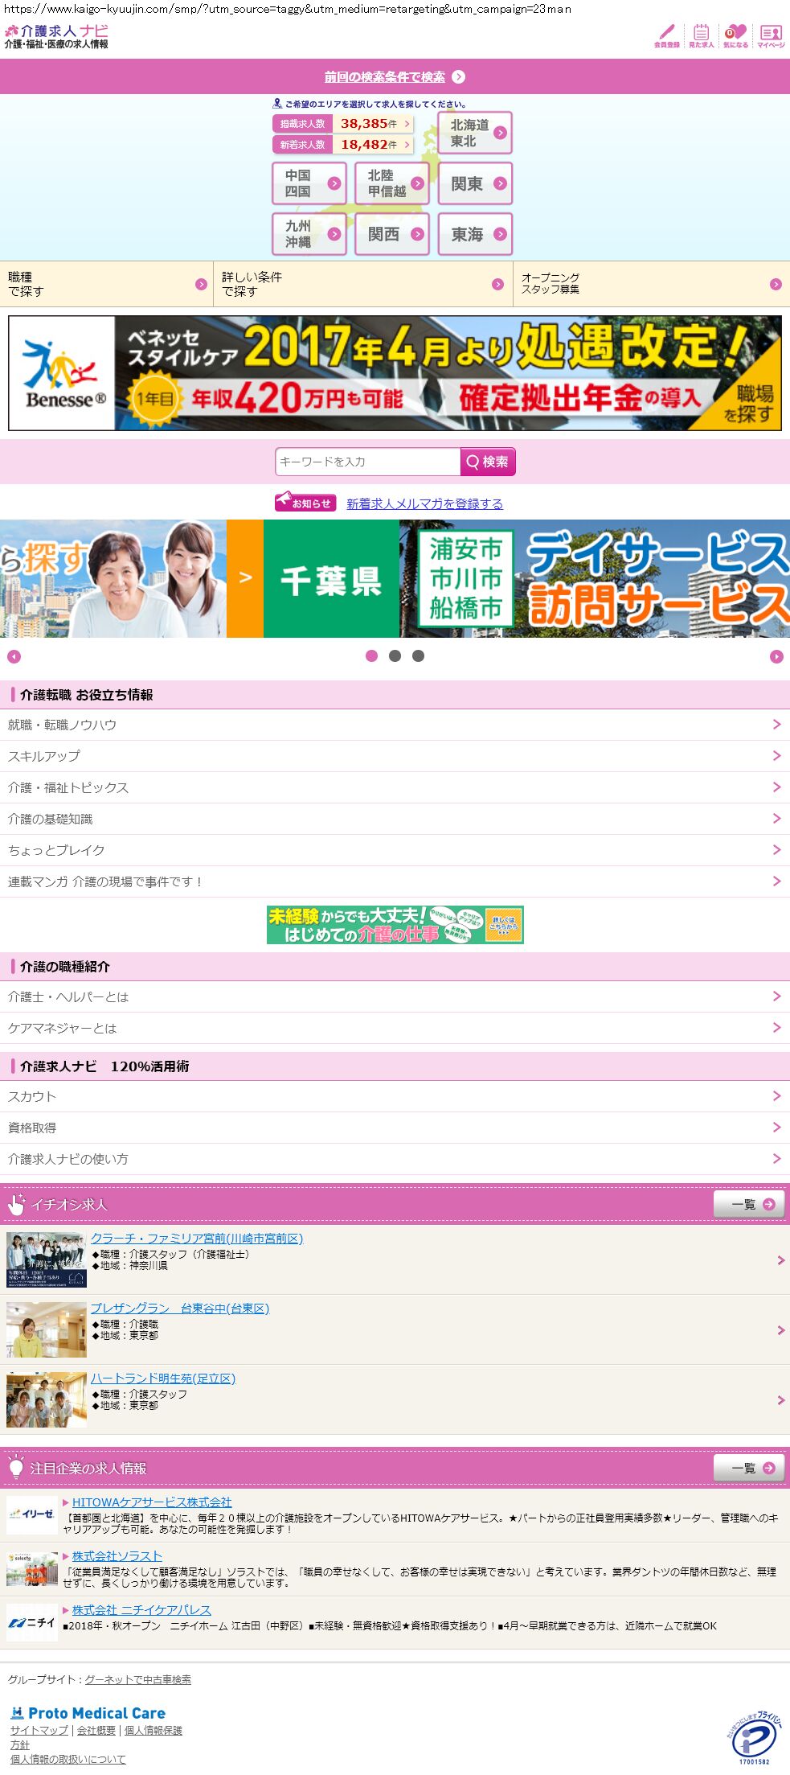This screenshot has height=1775, width=790.
Task: Click 一覧 button in イチオシ求人 header
Action: [749, 1204]
